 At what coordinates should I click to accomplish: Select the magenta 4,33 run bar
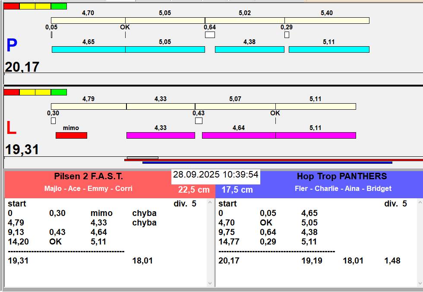[x=161, y=136]
